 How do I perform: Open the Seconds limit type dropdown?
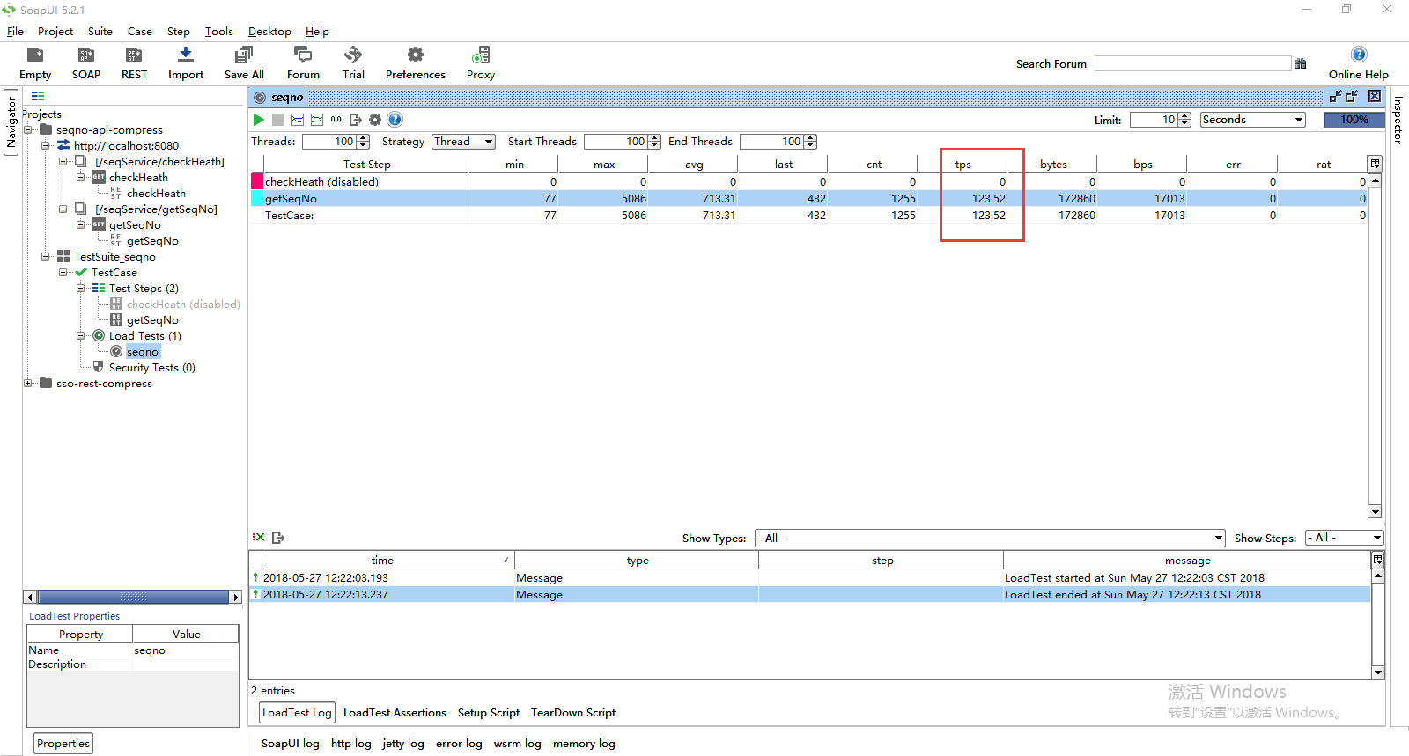tap(1252, 120)
